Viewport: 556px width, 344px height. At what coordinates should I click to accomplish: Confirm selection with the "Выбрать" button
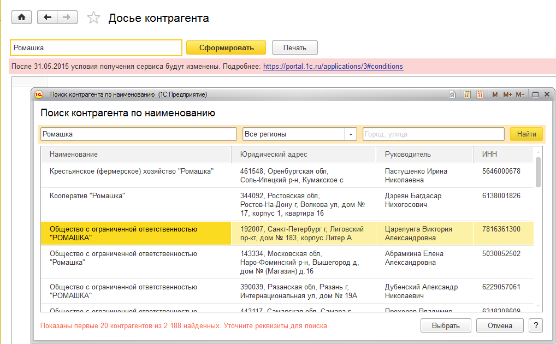(x=445, y=325)
